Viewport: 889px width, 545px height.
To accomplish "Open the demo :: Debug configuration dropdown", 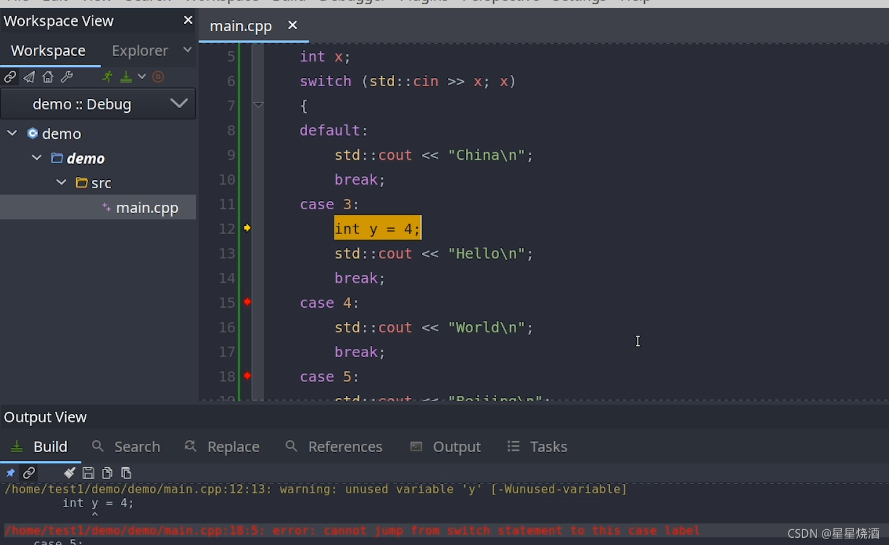I will 98,104.
